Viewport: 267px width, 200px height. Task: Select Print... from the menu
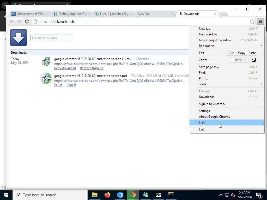227,78
